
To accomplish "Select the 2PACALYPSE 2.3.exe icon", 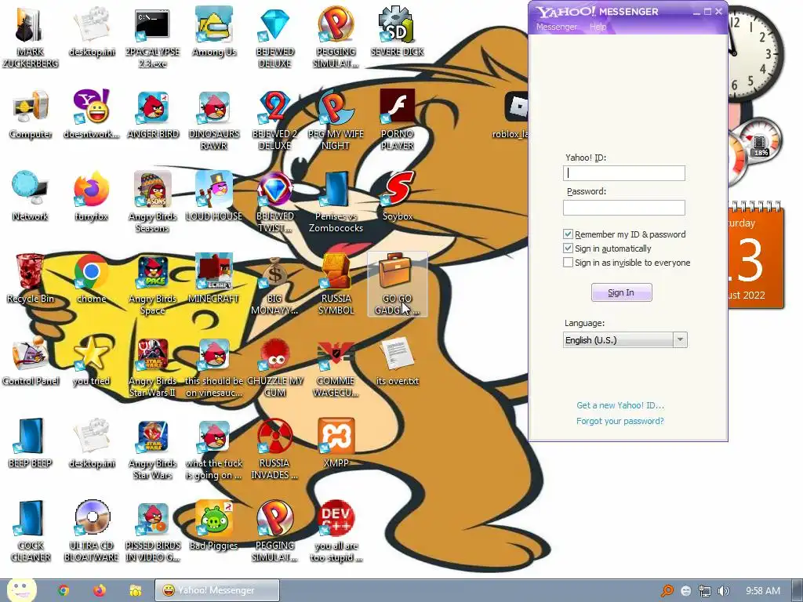I will click(153, 36).
